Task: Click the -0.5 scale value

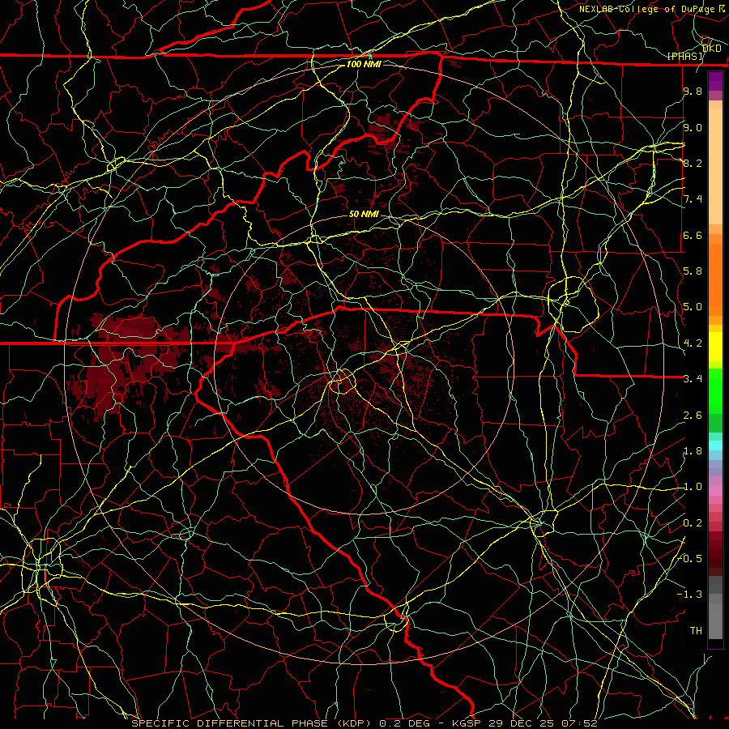Action: (x=690, y=559)
